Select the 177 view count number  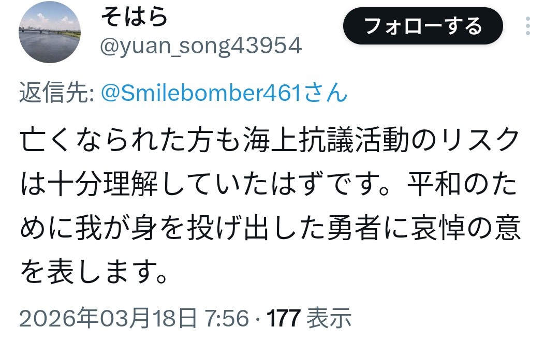click(284, 318)
